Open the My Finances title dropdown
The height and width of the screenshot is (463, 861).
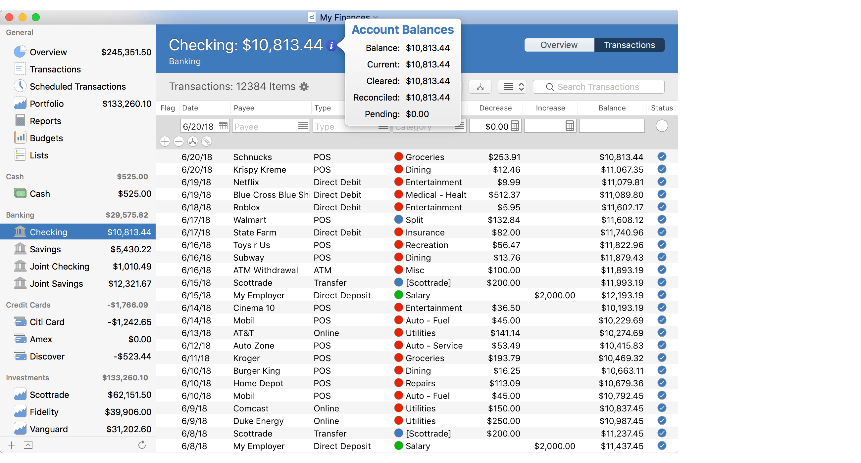point(375,17)
